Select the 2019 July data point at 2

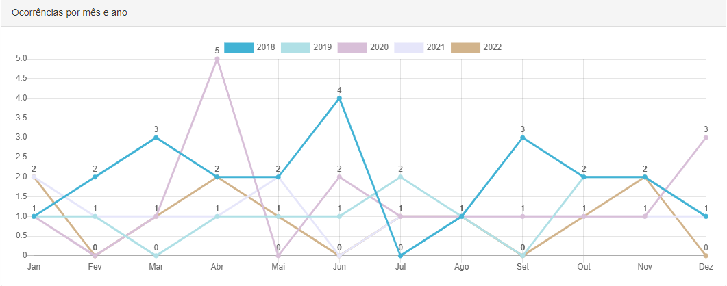pyautogui.click(x=400, y=177)
